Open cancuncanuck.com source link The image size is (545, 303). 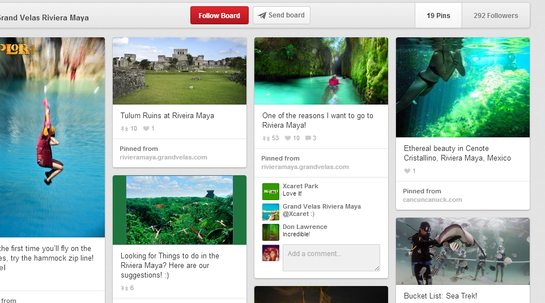tap(432, 200)
